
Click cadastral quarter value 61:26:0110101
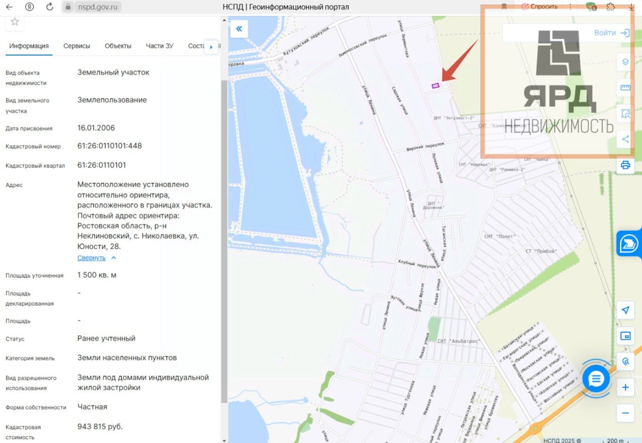point(101,165)
